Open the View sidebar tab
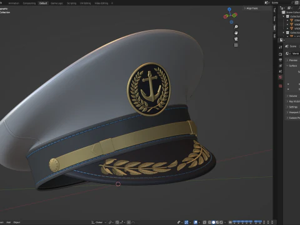 point(274,19)
